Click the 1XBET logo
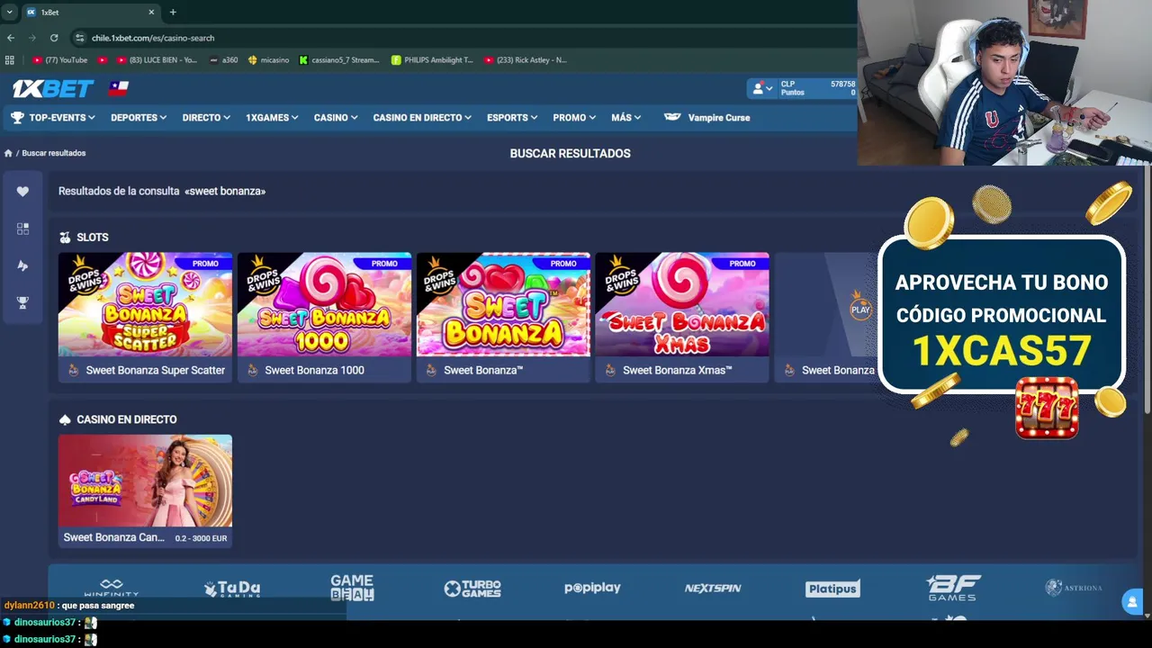 (53, 88)
